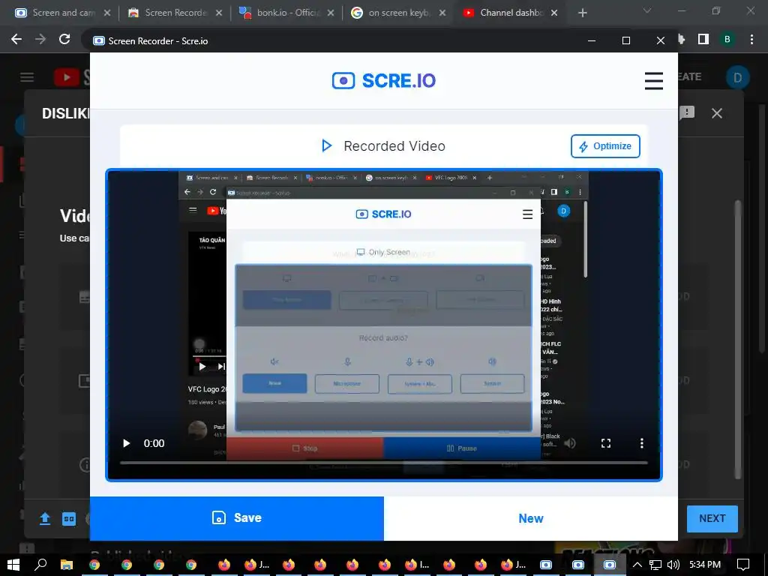Mute the recorded video with speaker icon
This screenshot has height=576, width=768.
(570, 443)
